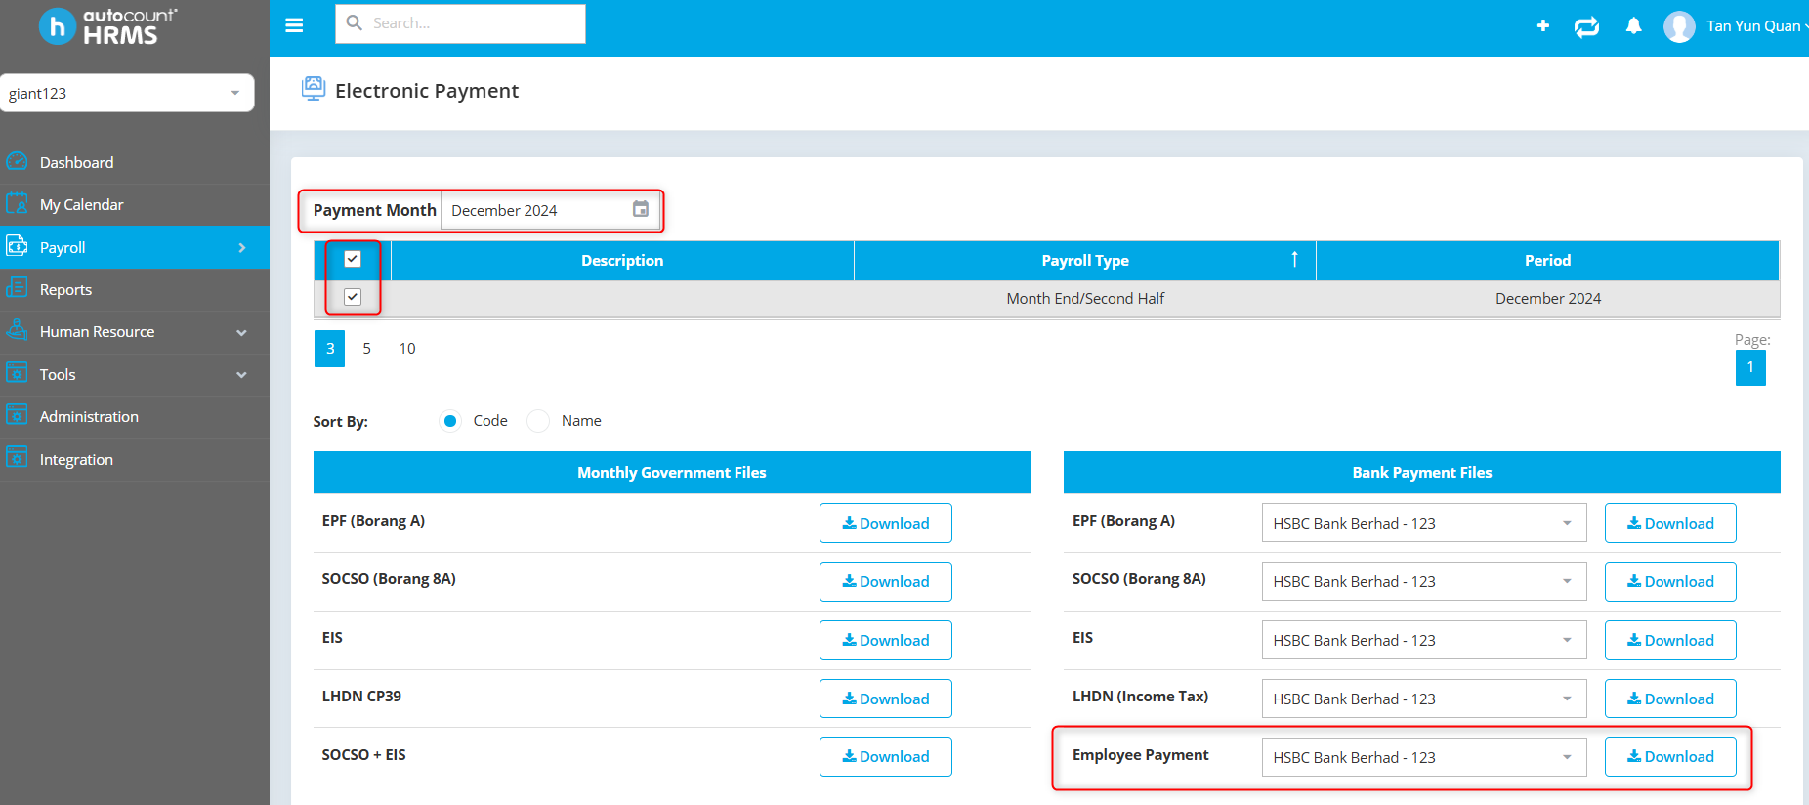The image size is (1809, 805).
Task: Open Integration menu item
Action: 135,459
